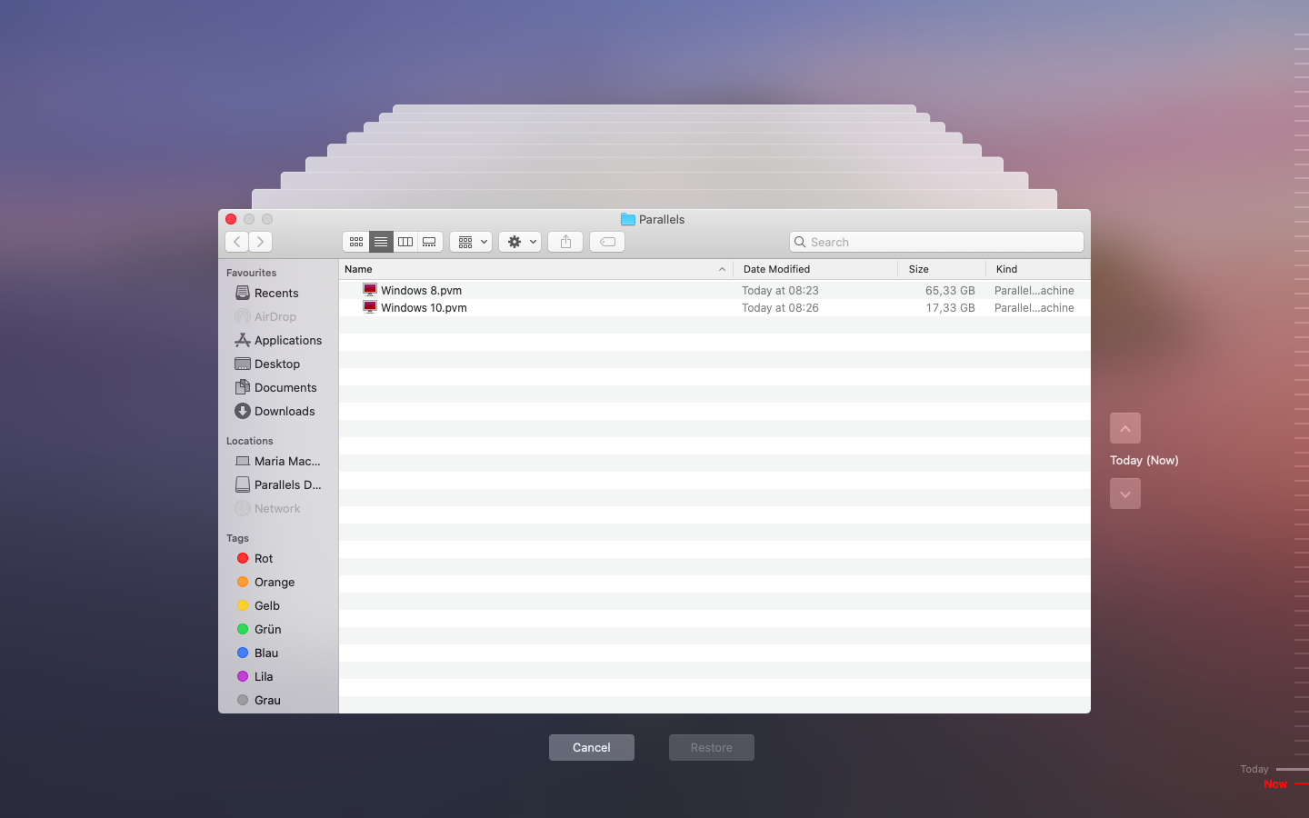The image size is (1309, 818).
Task: Switch Finder to gallery view
Action: pos(430,242)
